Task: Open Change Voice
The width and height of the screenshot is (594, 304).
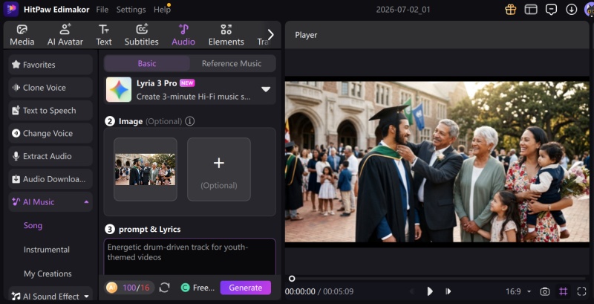Action: click(50, 133)
